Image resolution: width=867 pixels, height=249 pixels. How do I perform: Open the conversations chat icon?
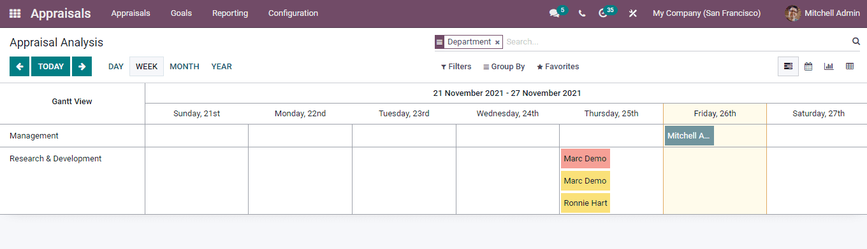click(x=554, y=13)
